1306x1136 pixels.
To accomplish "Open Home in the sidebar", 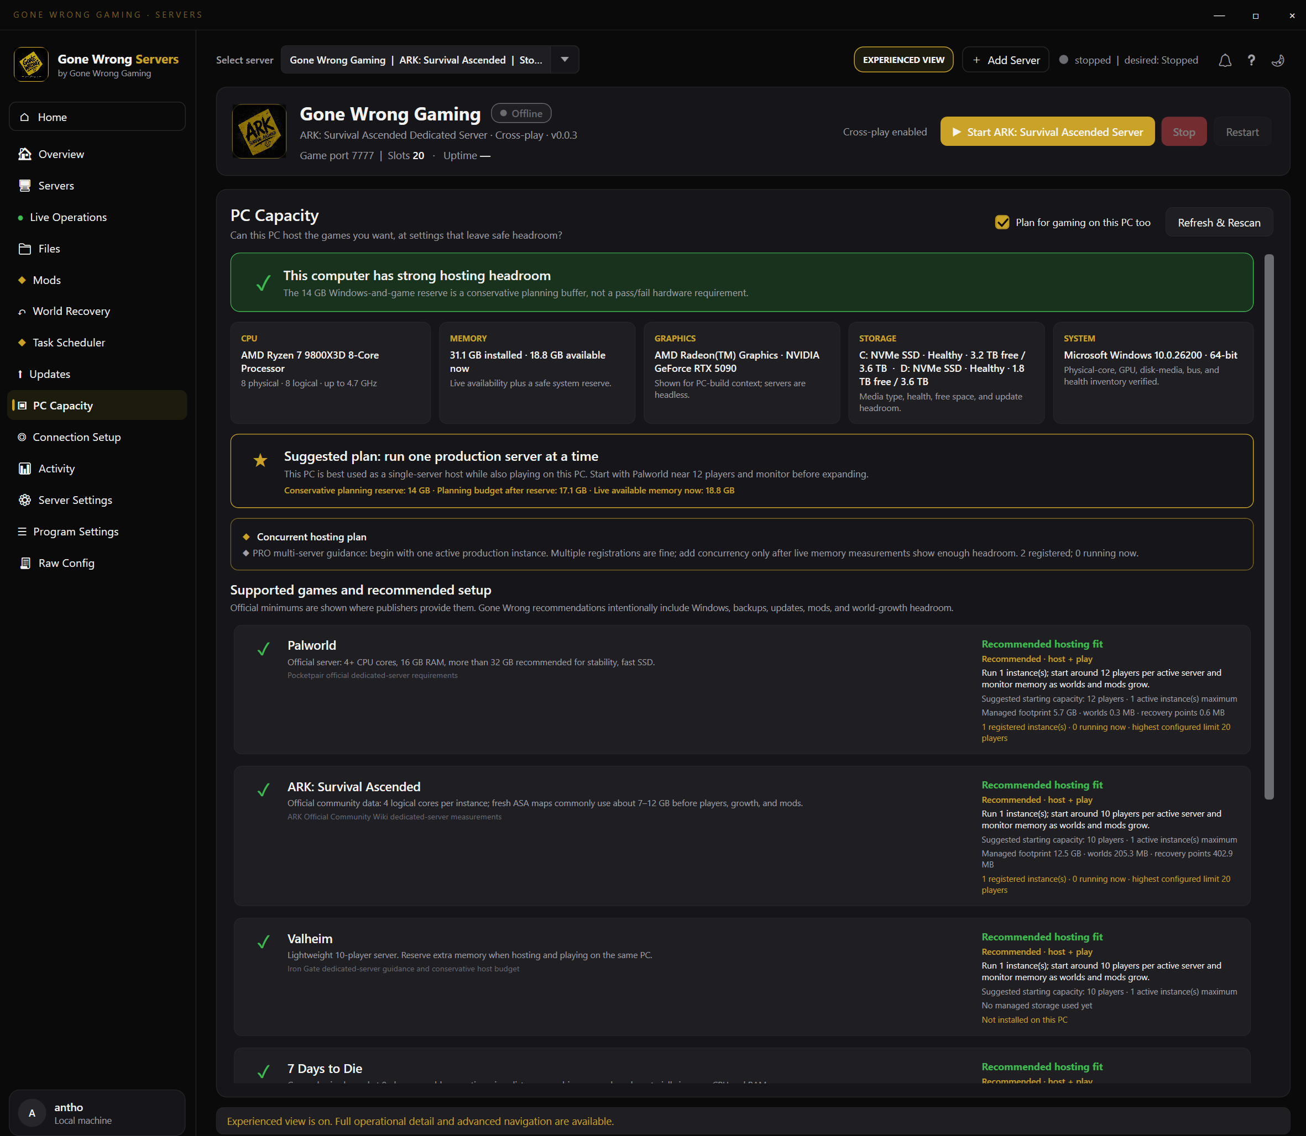I will click(x=97, y=117).
